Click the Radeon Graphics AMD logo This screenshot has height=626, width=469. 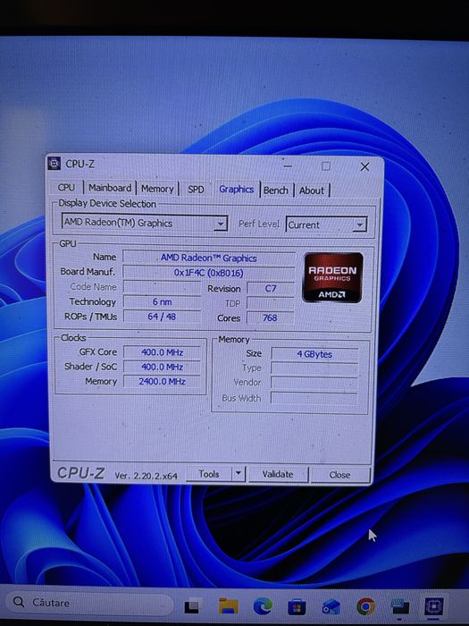point(332,277)
